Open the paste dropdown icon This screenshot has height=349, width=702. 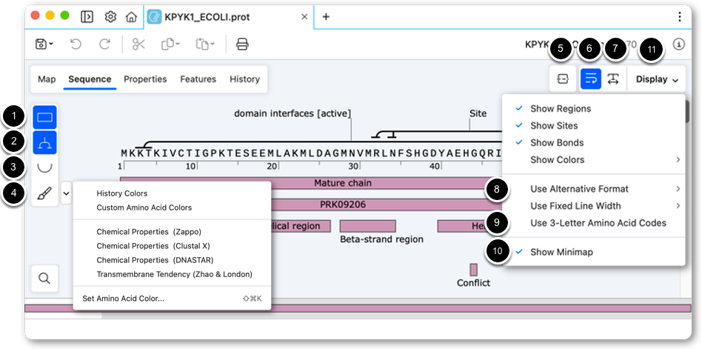(205, 44)
